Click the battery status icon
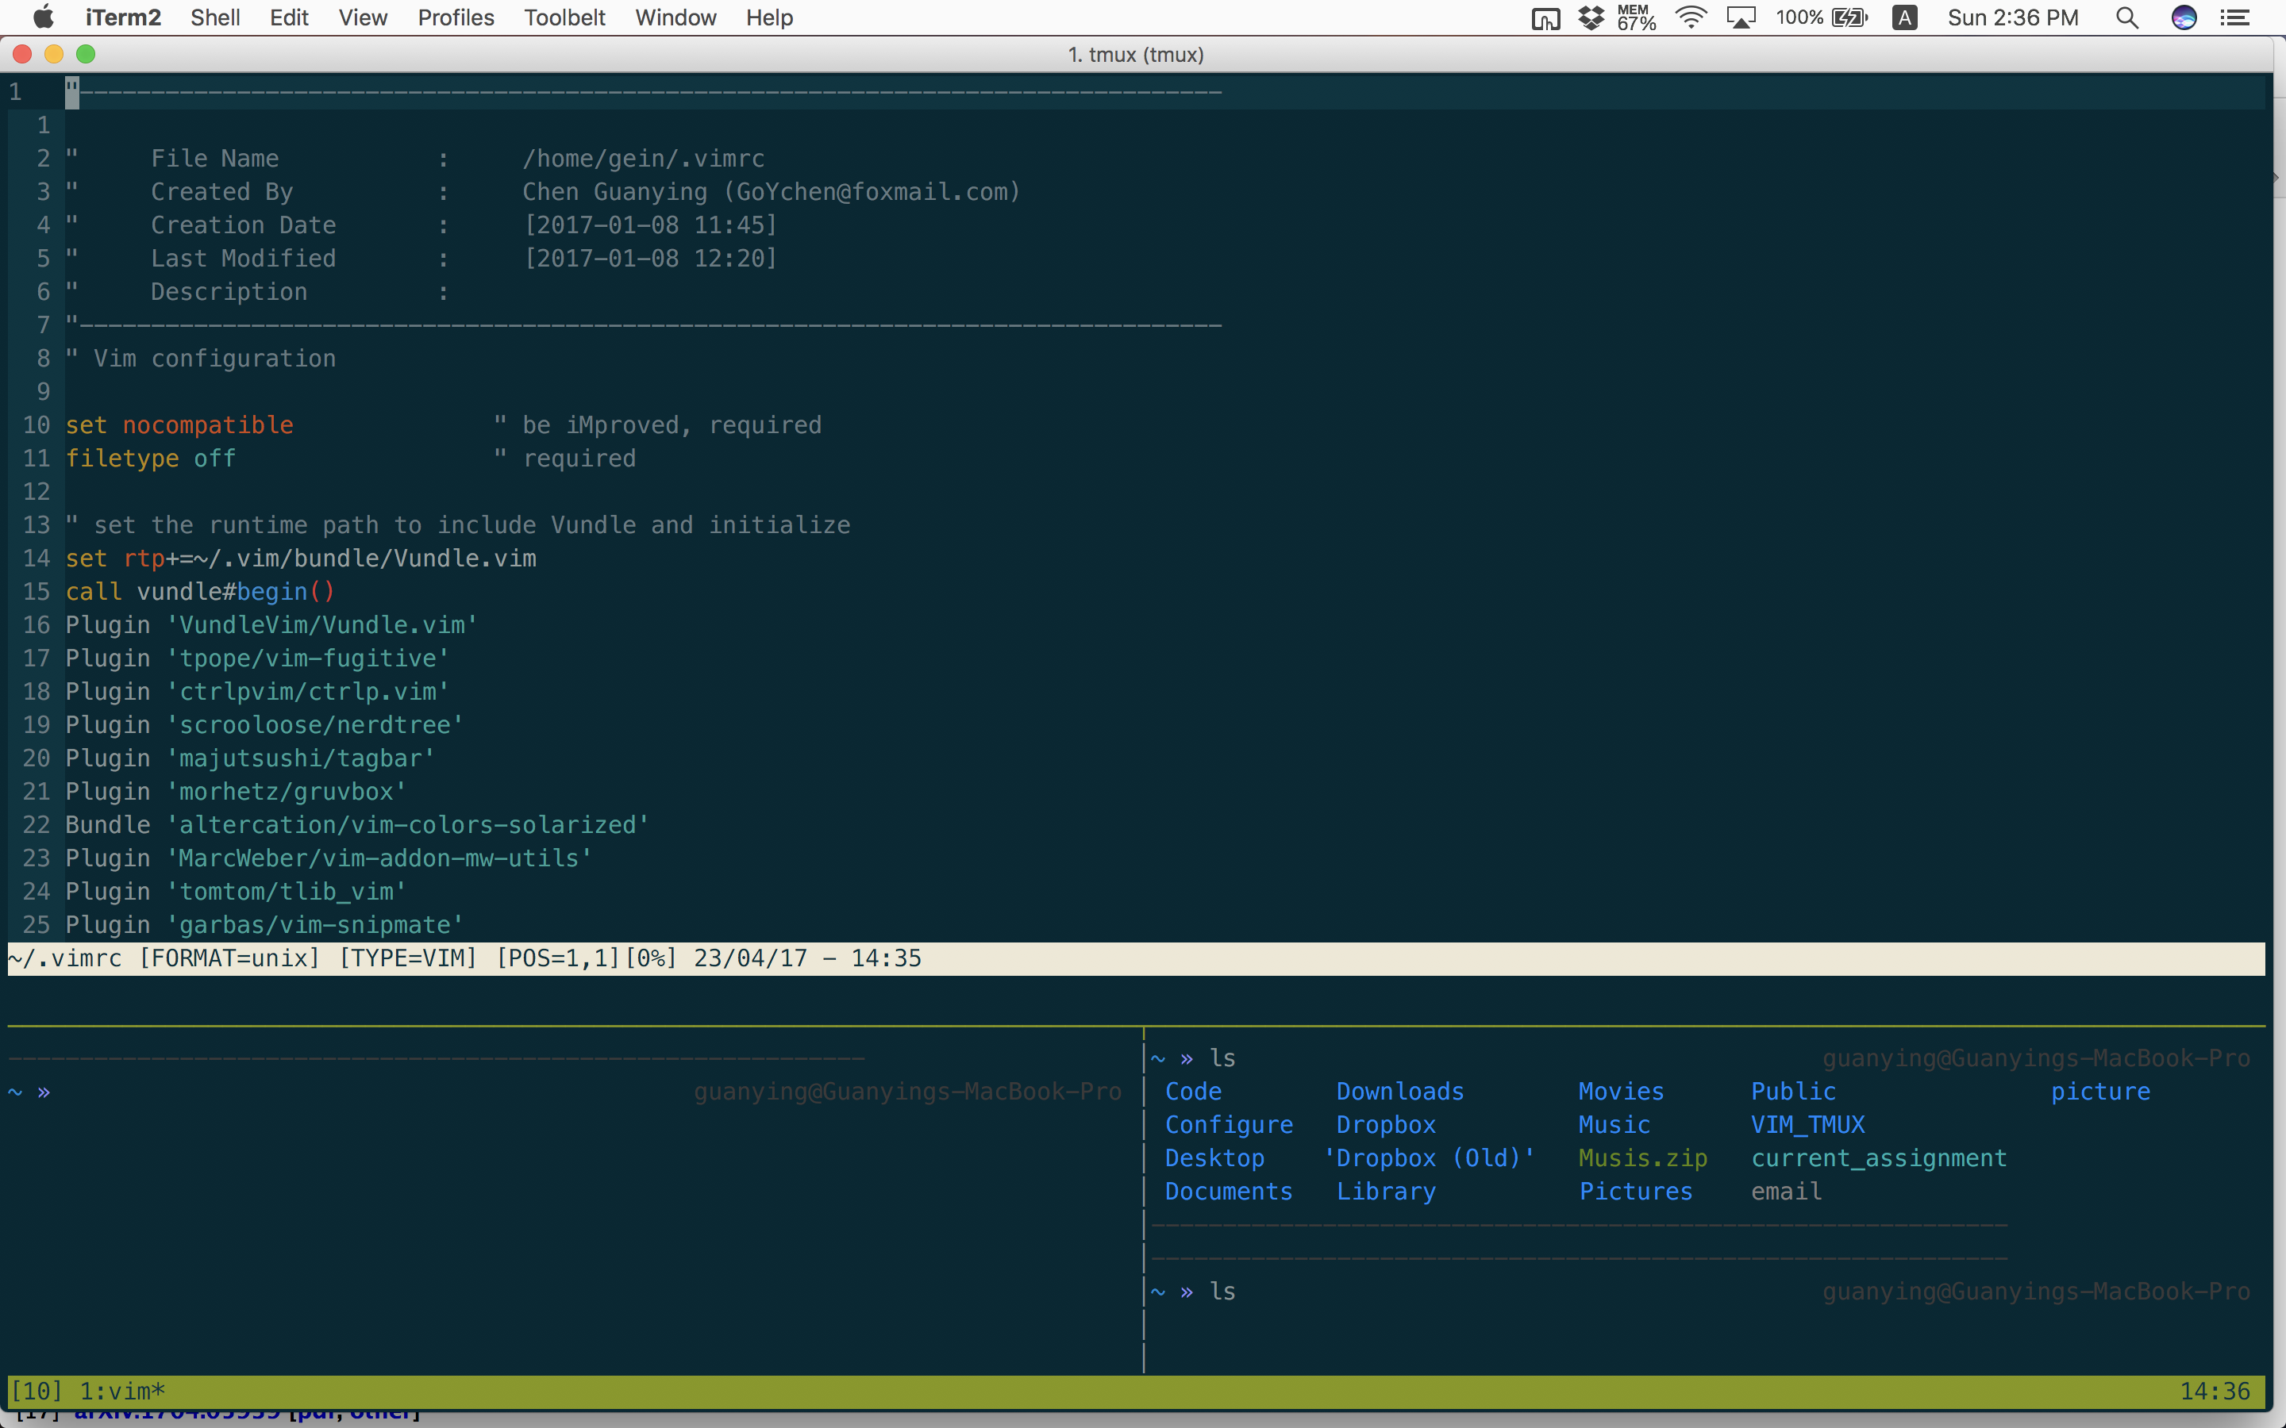The image size is (2286, 1428). coord(1849,17)
